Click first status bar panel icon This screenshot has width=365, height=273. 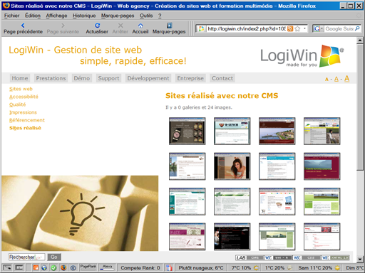[x=7, y=268]
